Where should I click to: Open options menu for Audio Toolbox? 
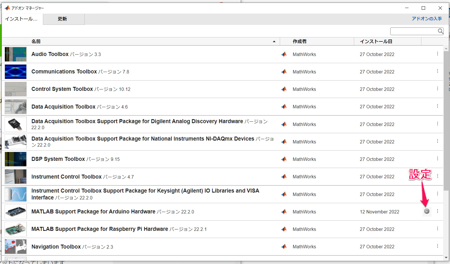pos(437,54)
